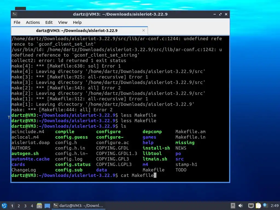Click the panel clock showing 2:49
The height and width of the screenshot is (210, 280).
pos(275,206)
